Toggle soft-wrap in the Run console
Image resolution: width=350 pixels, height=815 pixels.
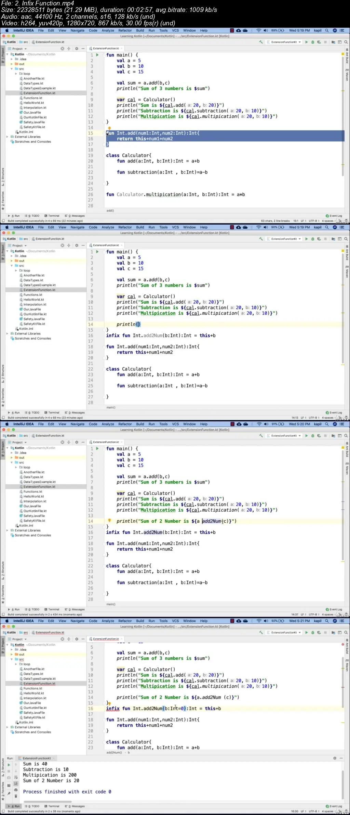pyautogui.click(x=16, y=777)
